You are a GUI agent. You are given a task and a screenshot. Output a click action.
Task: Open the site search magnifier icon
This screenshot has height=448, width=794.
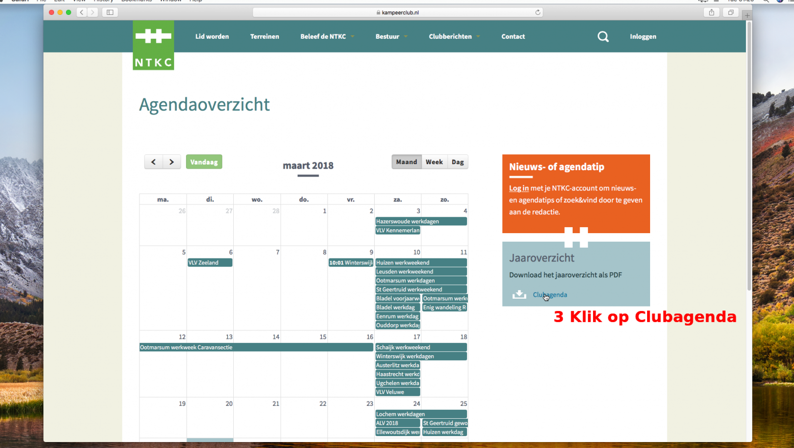tap(603, 37)
